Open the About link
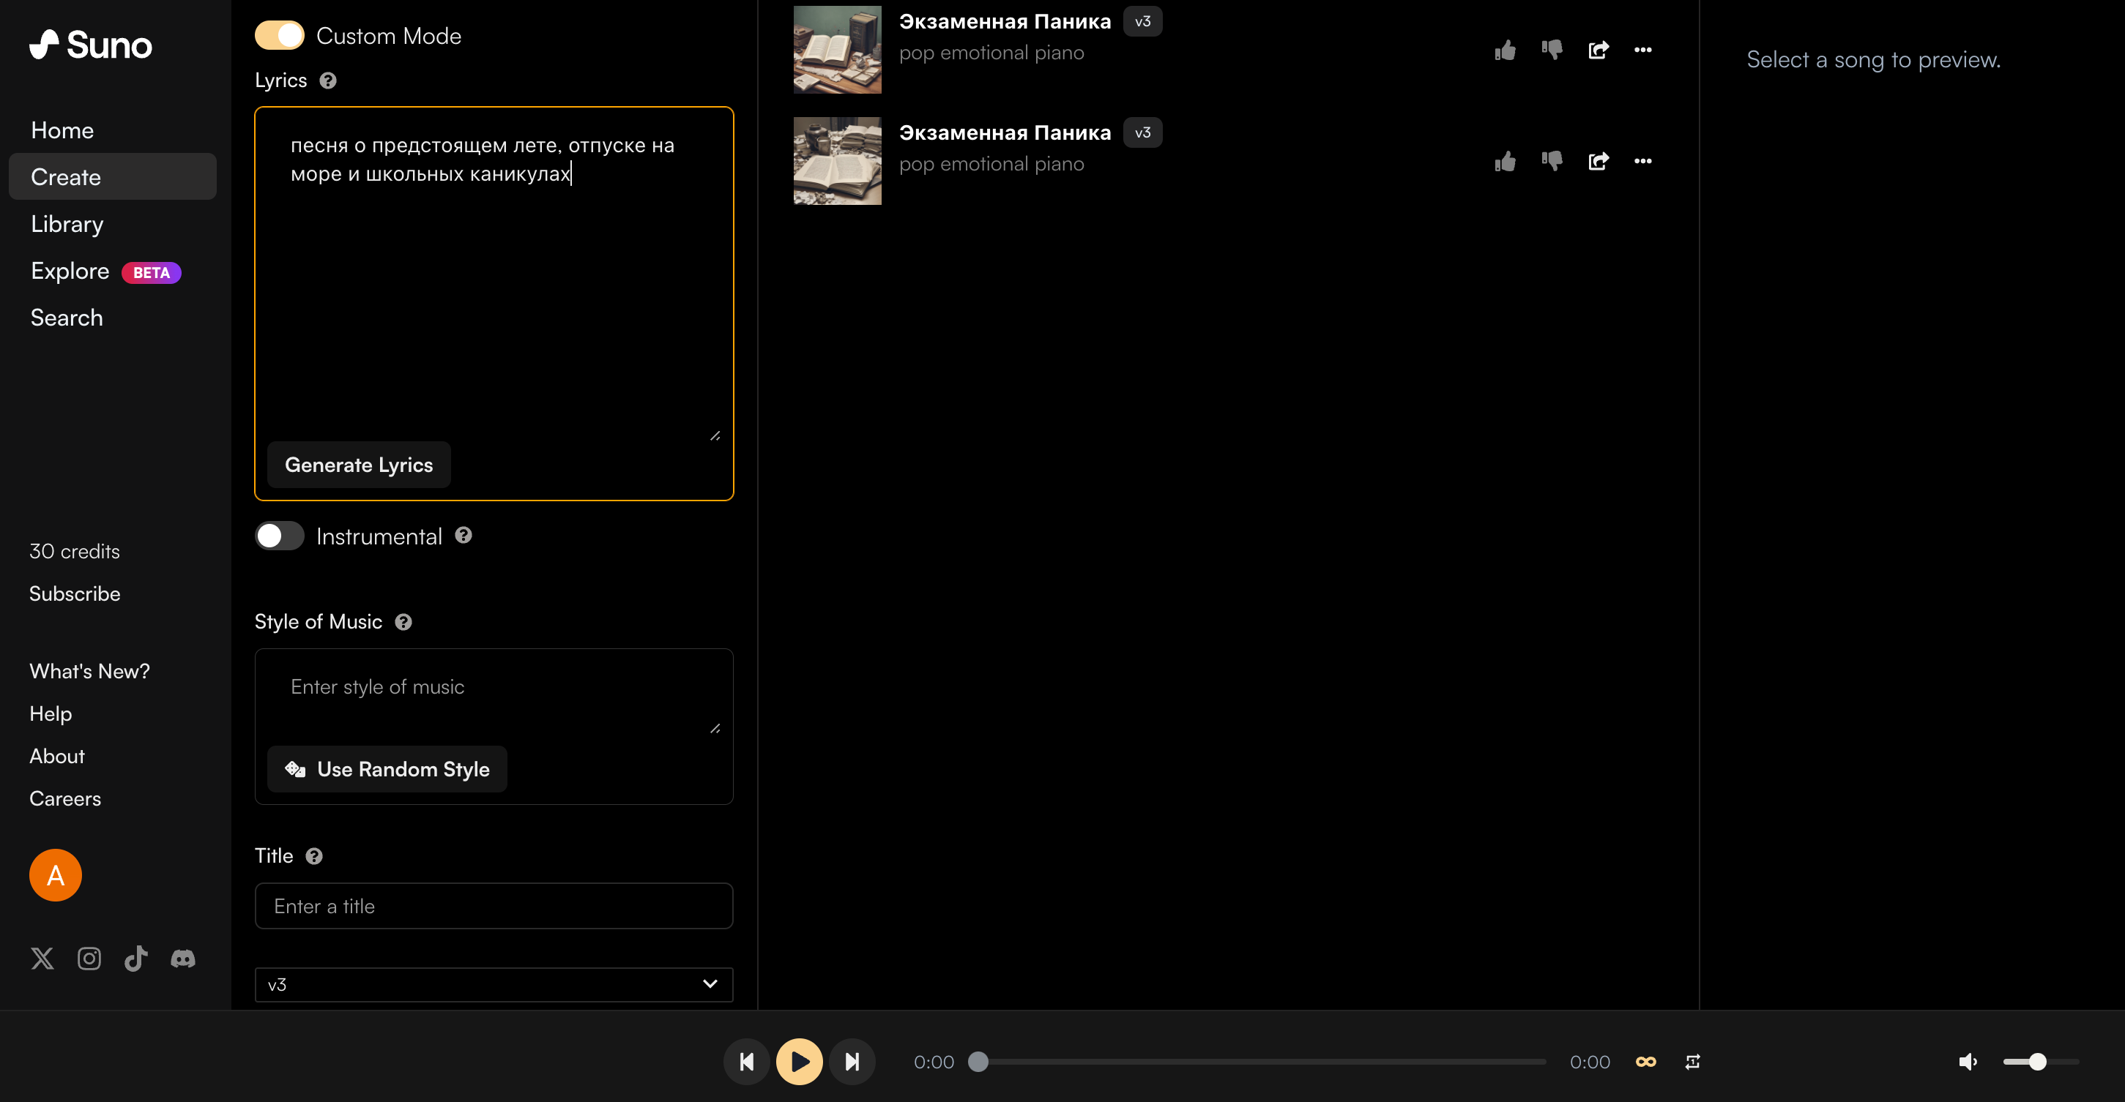The height and width of the screenshot is (1102, 2125). point(57,757)
